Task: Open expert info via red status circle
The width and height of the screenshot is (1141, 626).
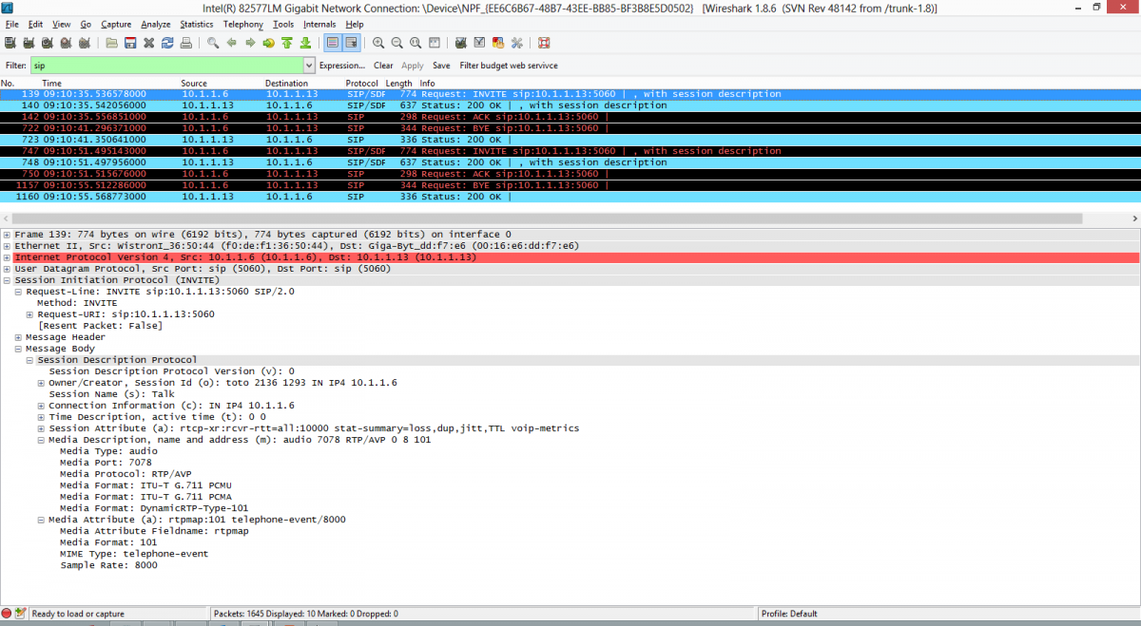Action: click(8, 614)
